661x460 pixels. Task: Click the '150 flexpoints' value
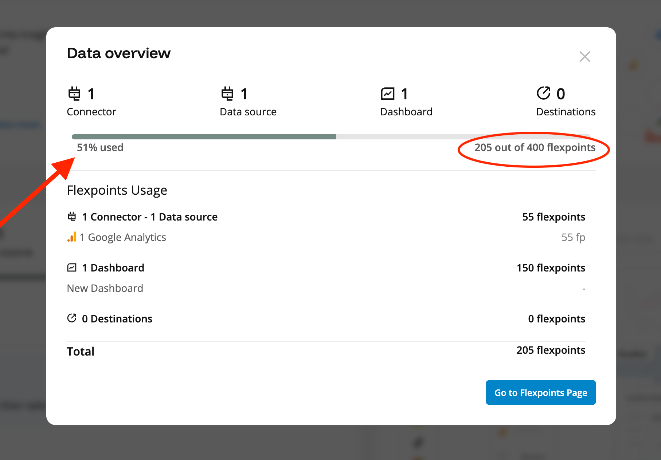point(550,267)
